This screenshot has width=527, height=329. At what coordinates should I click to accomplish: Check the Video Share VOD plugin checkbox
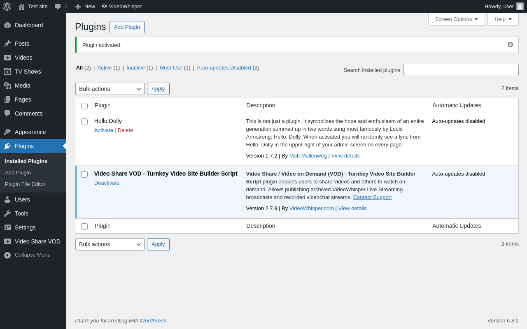[x=84, y=174]
